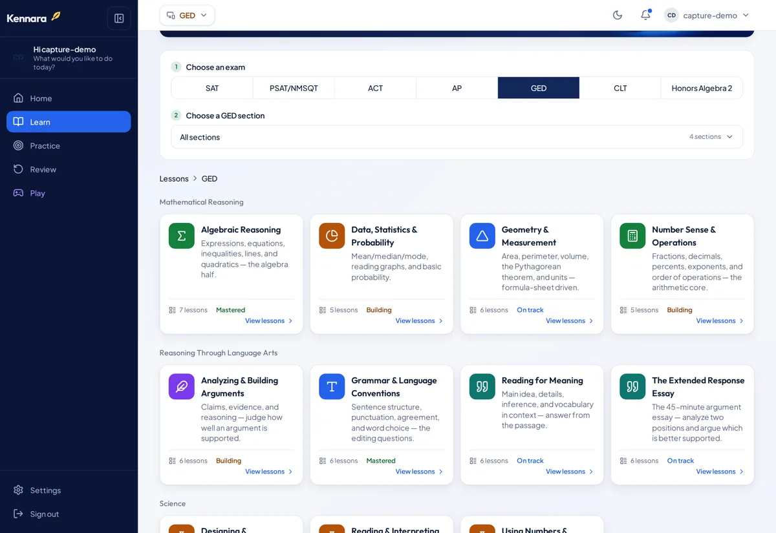
Task: View lessons for Analyzing & Building Arguments
Action: pyautogui.click(x=269, y=472)
